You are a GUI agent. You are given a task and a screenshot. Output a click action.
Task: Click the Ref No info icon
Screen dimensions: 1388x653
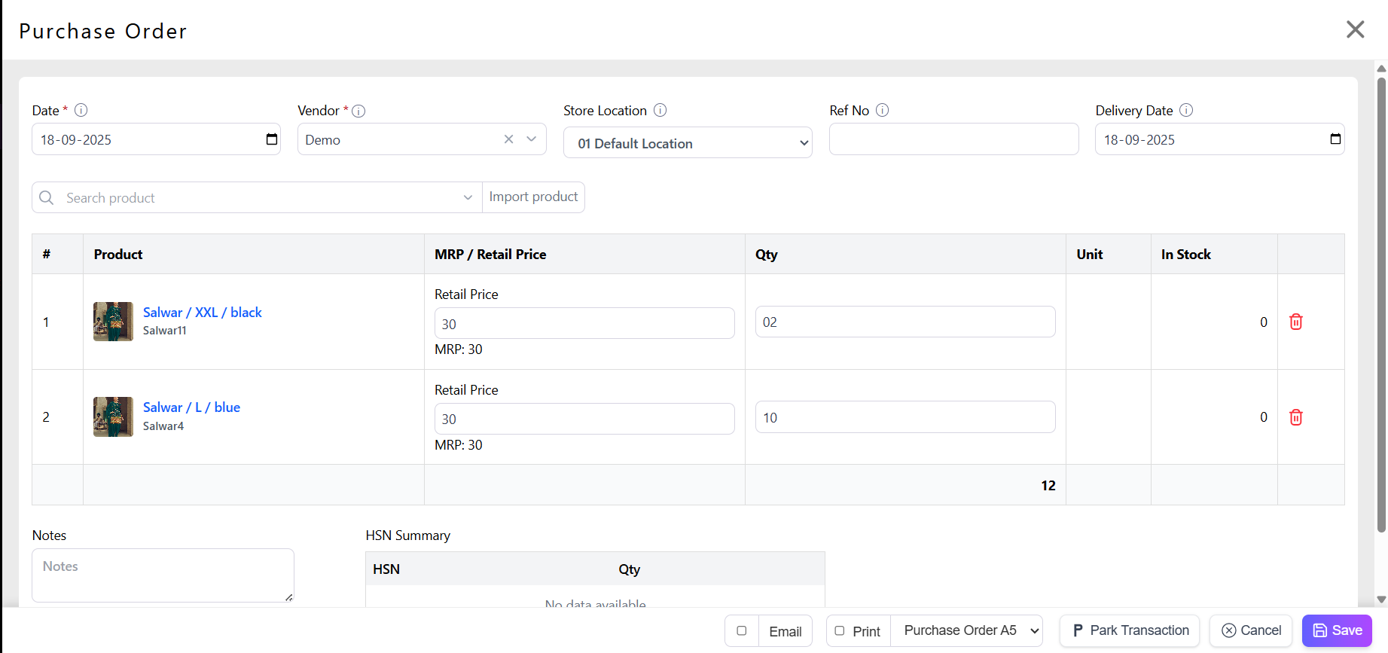(882, 110)
